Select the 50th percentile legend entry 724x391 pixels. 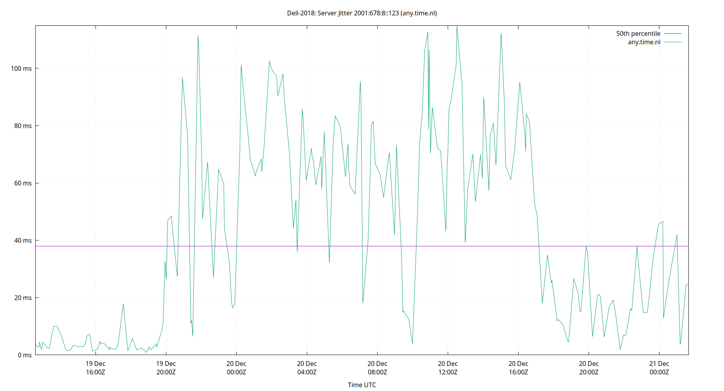(638, 33)
